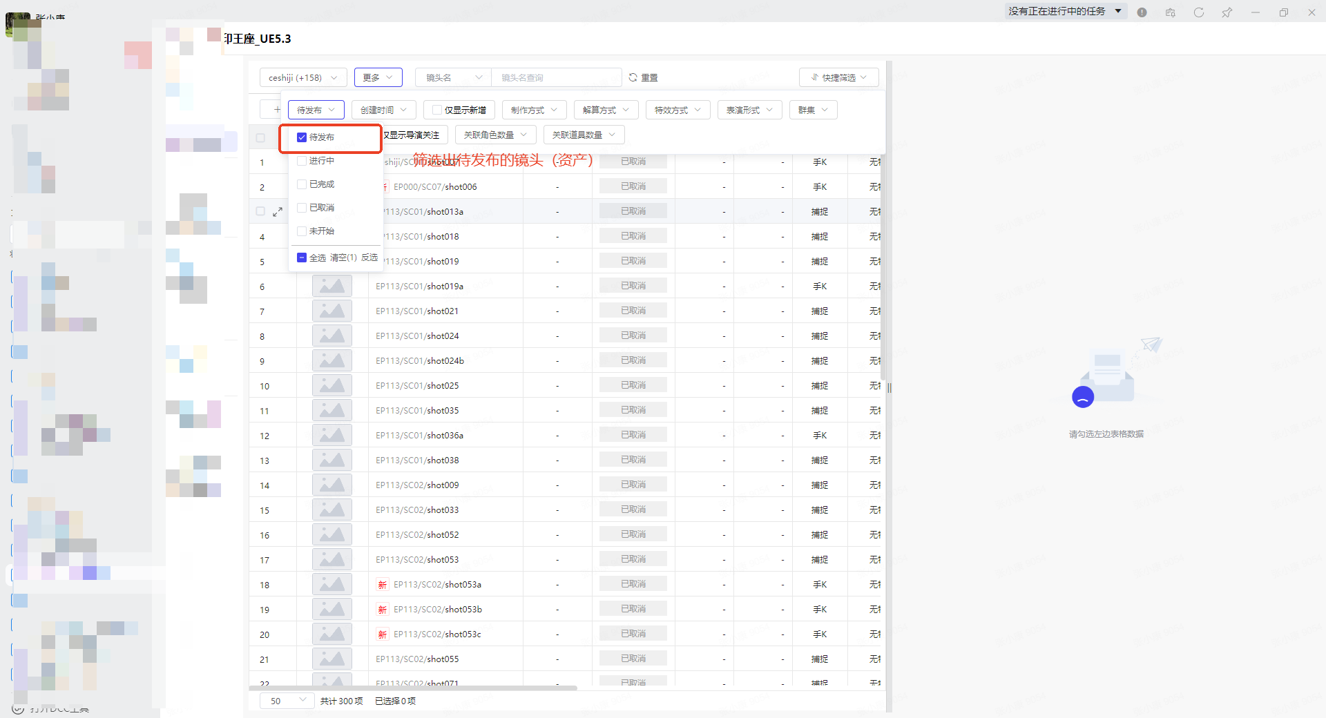Open the 快捷筛选 quick filter dropdown
This screenshot has width=1326, height=718.
(838, 77)
